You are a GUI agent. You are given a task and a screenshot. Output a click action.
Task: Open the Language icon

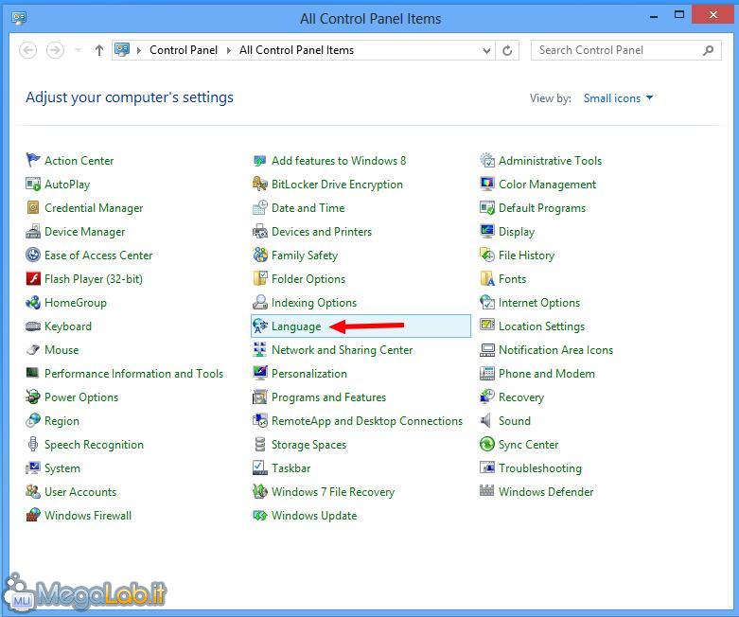click(260, 326)
